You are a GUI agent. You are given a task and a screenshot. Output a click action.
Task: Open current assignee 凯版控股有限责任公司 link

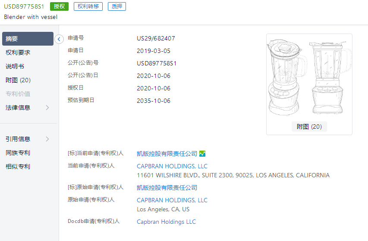167,154
